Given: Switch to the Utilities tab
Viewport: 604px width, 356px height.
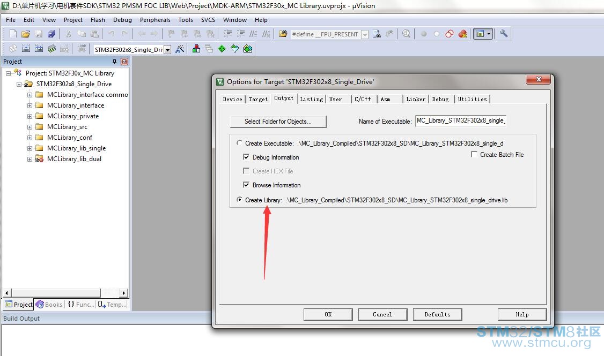Looking at the screenshot, I should 472,99.
